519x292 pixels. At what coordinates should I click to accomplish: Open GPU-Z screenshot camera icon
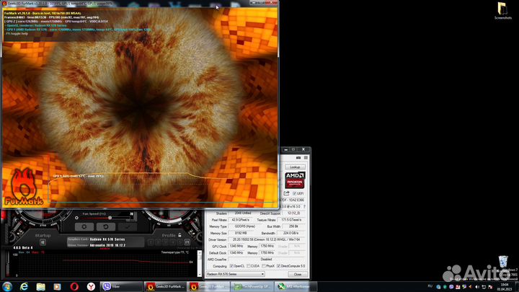298,158
